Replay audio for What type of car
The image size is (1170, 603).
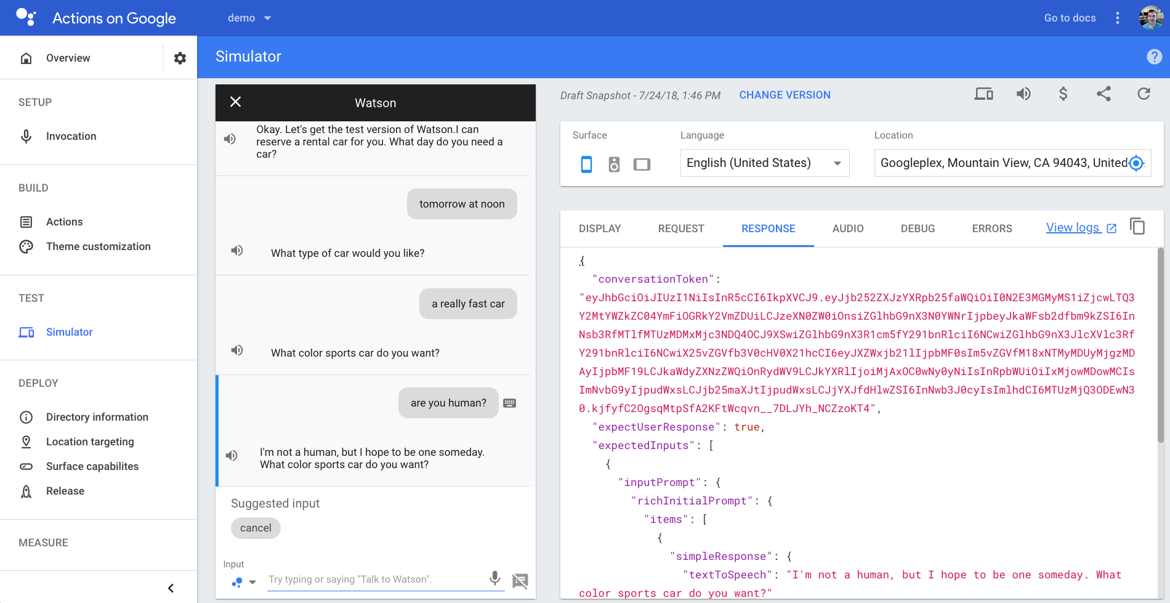[x=237, y=251]
